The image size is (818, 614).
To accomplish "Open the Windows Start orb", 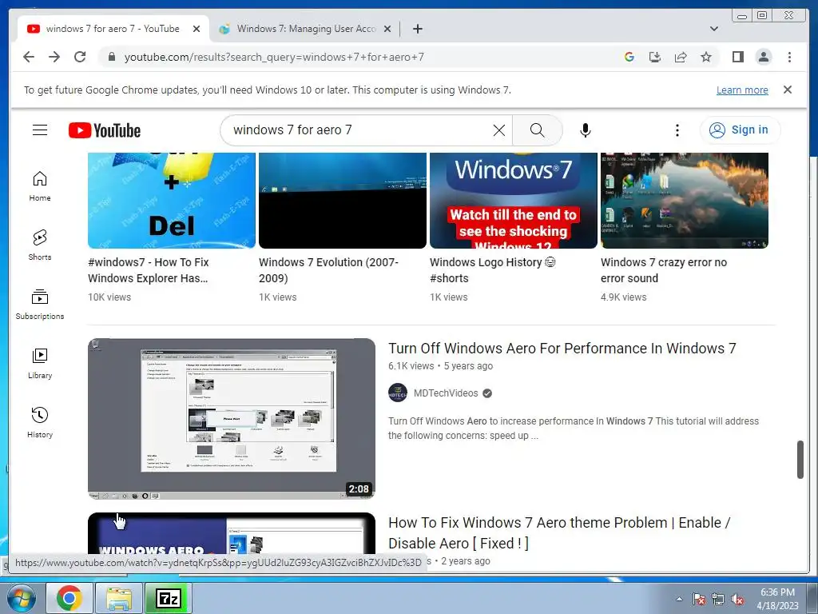I will pos(21,598).
